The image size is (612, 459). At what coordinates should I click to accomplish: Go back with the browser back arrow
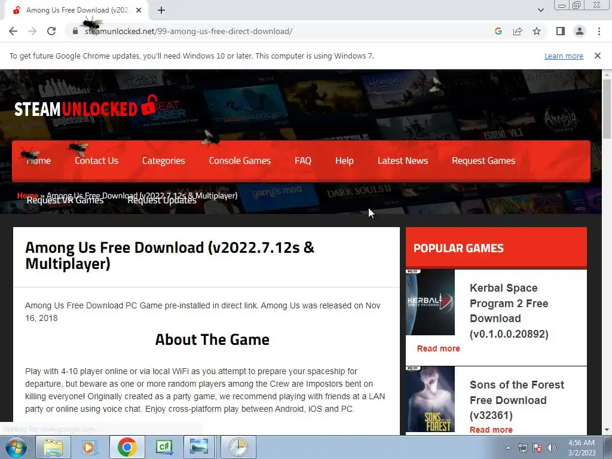[x=13, y=31]
